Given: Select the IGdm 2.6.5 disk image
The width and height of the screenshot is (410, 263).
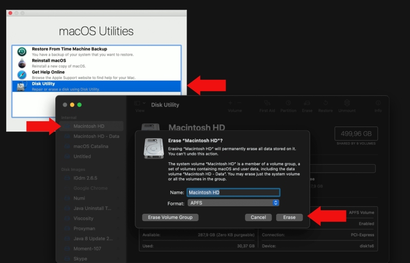Looking at the screenshot, I should click(x=92, y=178).
